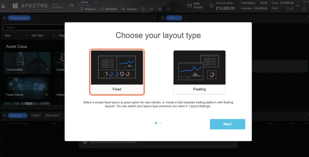Image resolution: width=309 pixels, height=157 pixels.
Task: Switch to the Price Alerts tab
Action: pyautogui.click(x=53, y=115)
